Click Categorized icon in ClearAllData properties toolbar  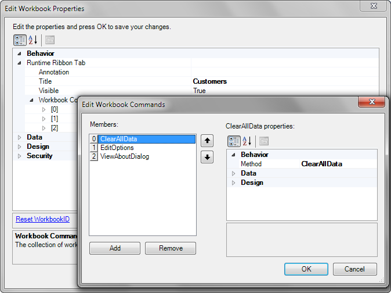click(234, 141)
